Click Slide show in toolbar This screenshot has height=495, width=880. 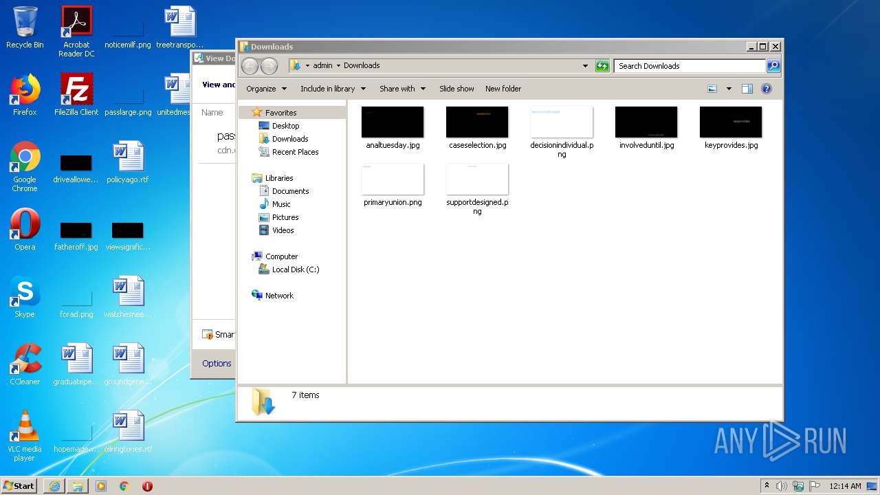(456, 89)
